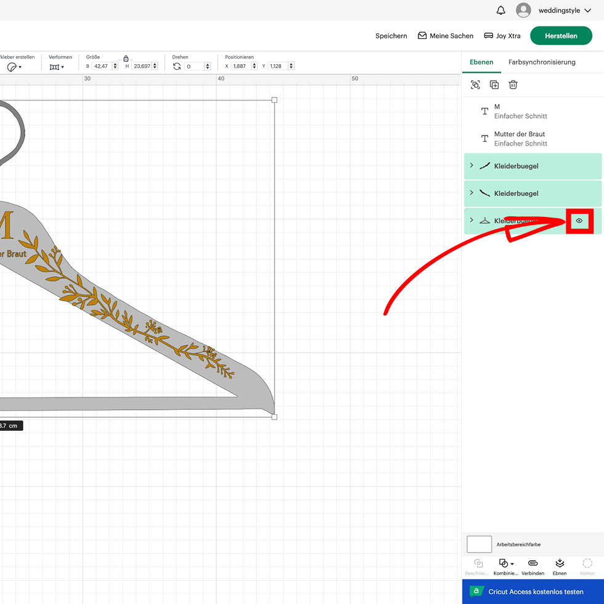Switch to the Ebenen tab
This screenshot has height=604, width=604.
coord(481,62)
